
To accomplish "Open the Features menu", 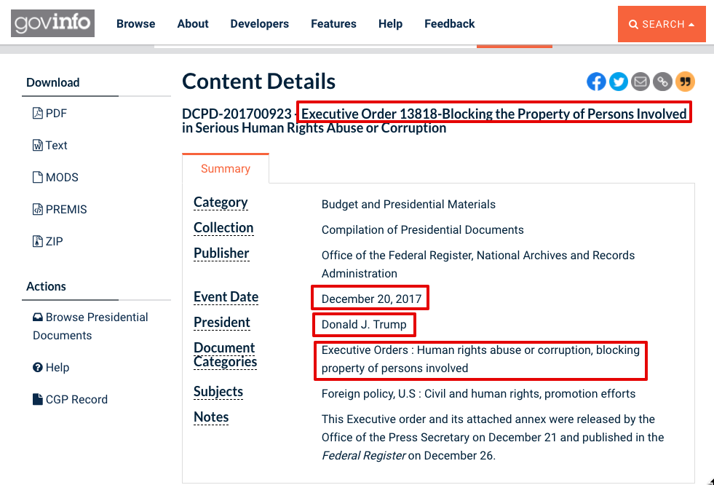I will point(334,24).
